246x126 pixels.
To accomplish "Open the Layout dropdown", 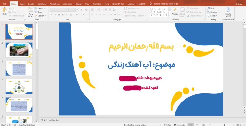I will coord(40,8).
